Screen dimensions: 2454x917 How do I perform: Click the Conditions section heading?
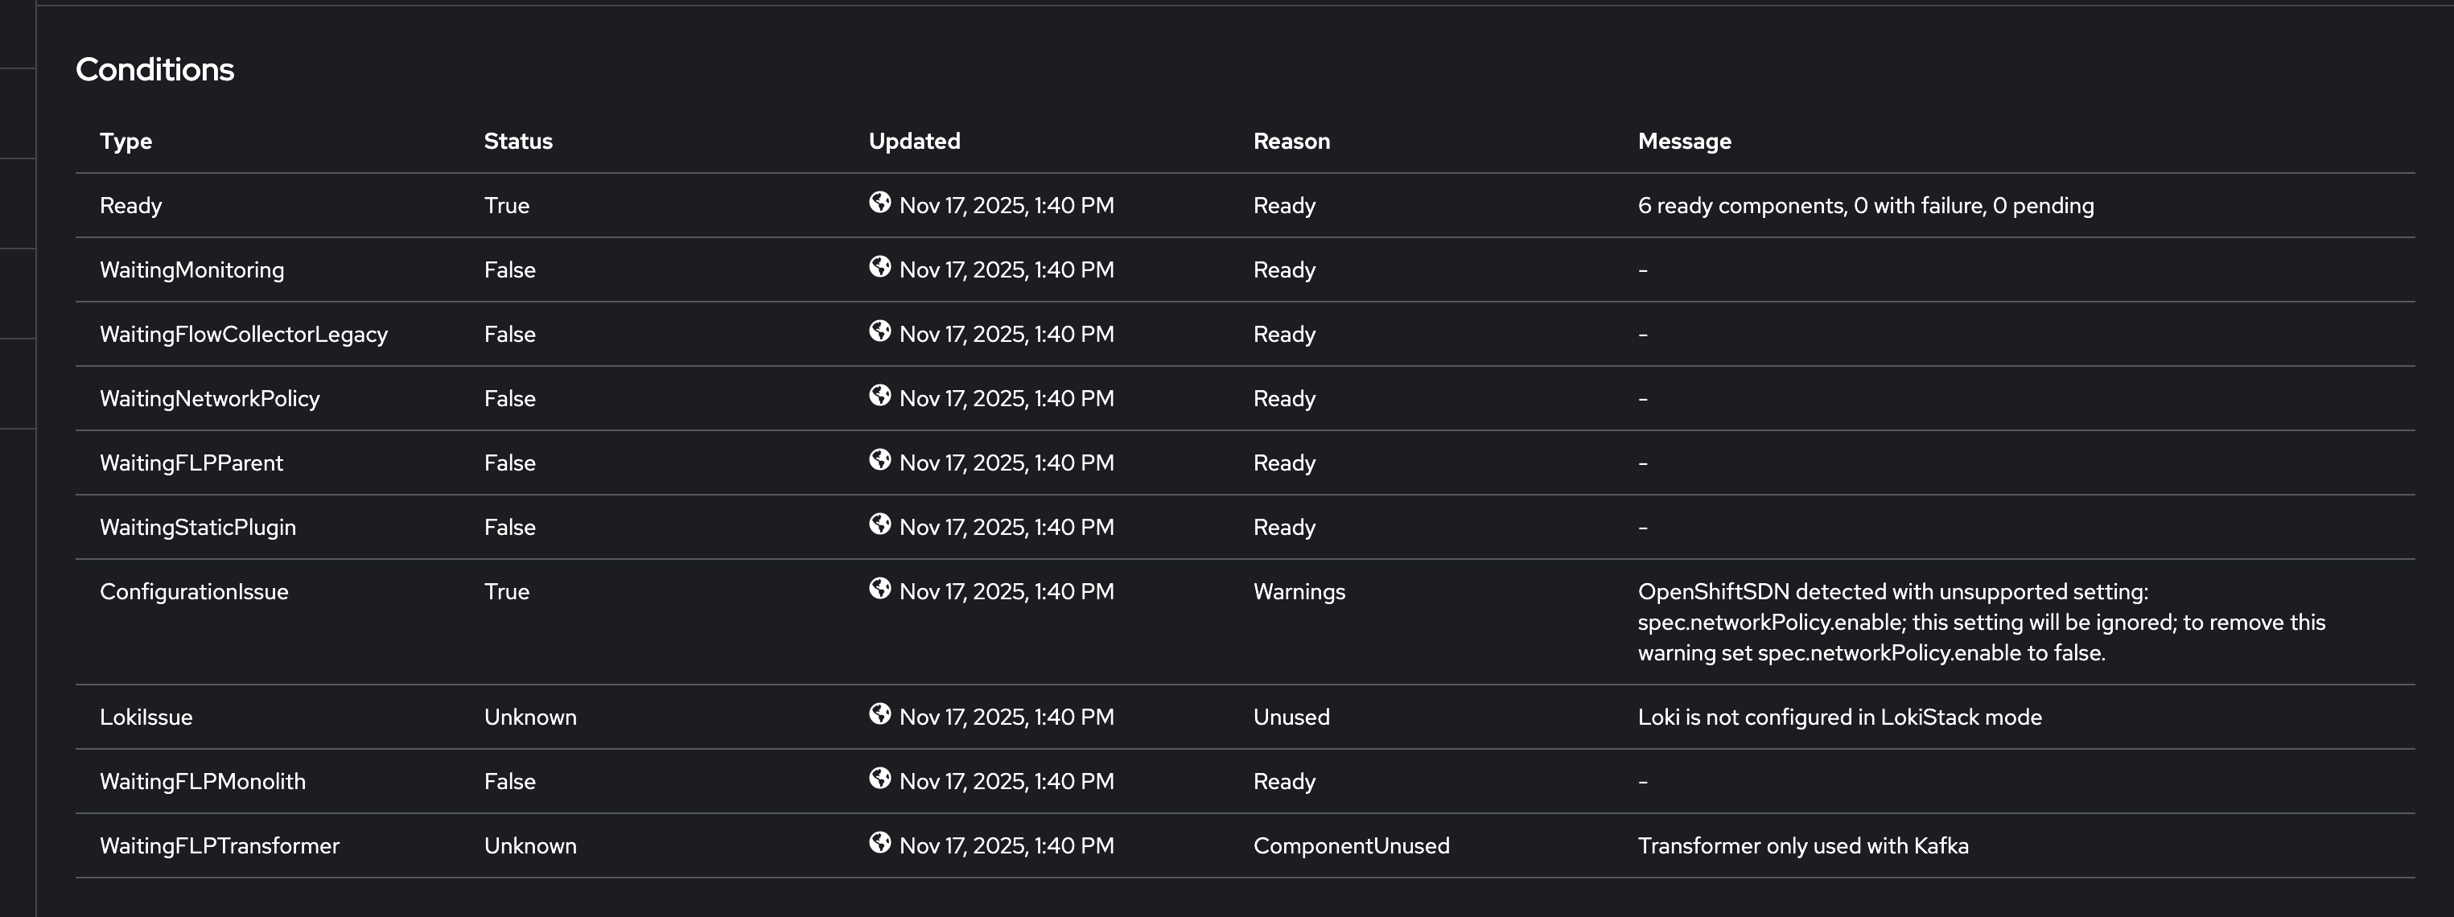tap(154, 69)
